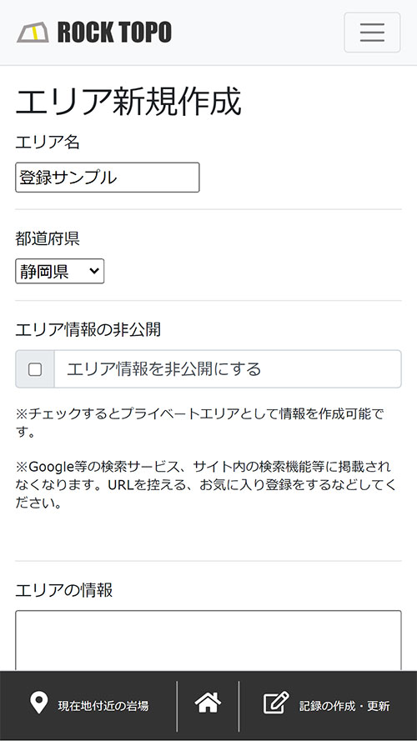This screenshot has height=741, width=417.
Task: Go to home via house icon
Action: click(x=208, y=703)
